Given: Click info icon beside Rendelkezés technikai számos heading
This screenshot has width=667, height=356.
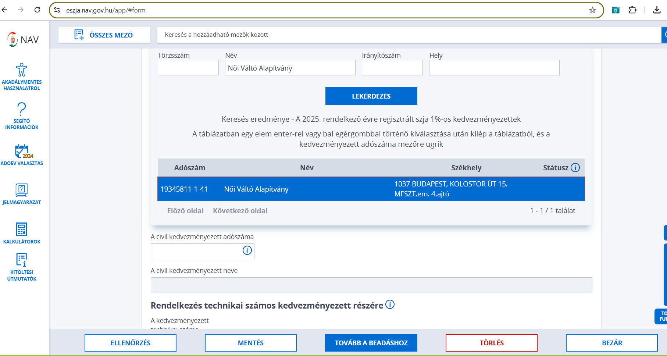Looking at the screenshot, I should 390,305.
